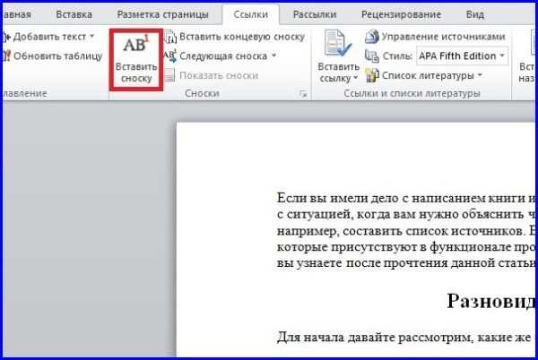The height and width of the screenshot is (360, 538).
Task: Click the Следующая сноска icon
Action: (x=170, y=56)
